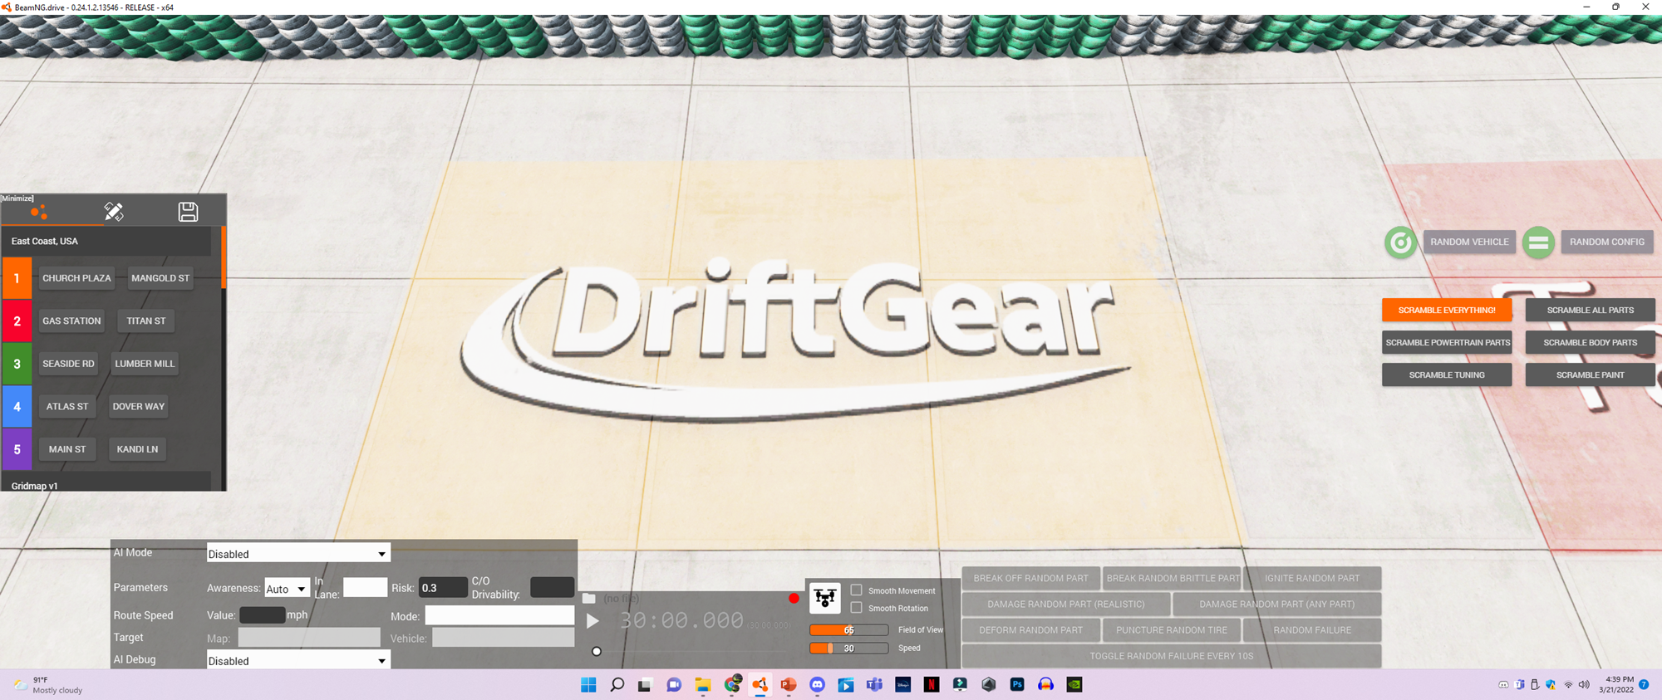Open the AI Mode dropdown
Image resolution: width=1662 pixels, height=700 pixels.
[x=298, y=554]
